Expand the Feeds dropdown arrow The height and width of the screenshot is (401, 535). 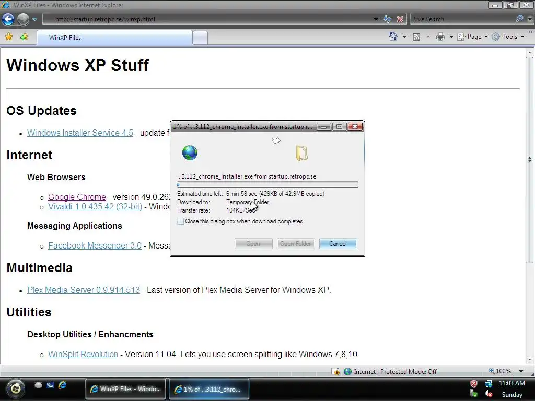point(427,37)
